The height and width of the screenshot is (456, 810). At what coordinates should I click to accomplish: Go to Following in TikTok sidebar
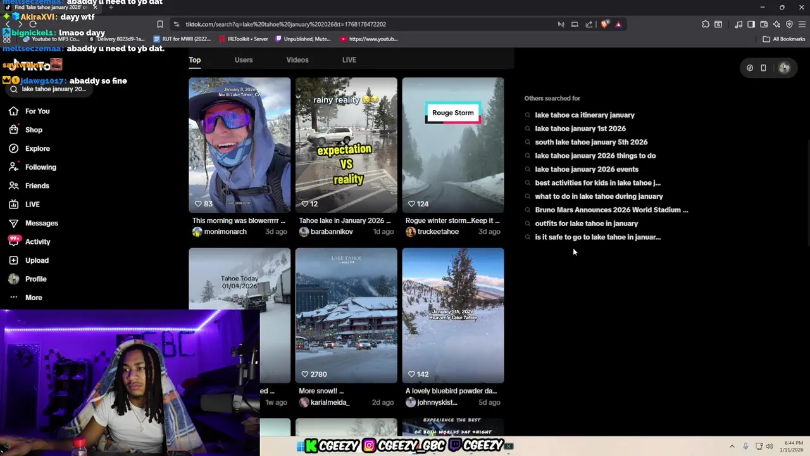(32, 167)
